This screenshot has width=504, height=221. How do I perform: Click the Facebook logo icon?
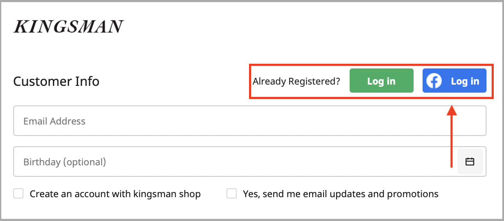(434, 81)
